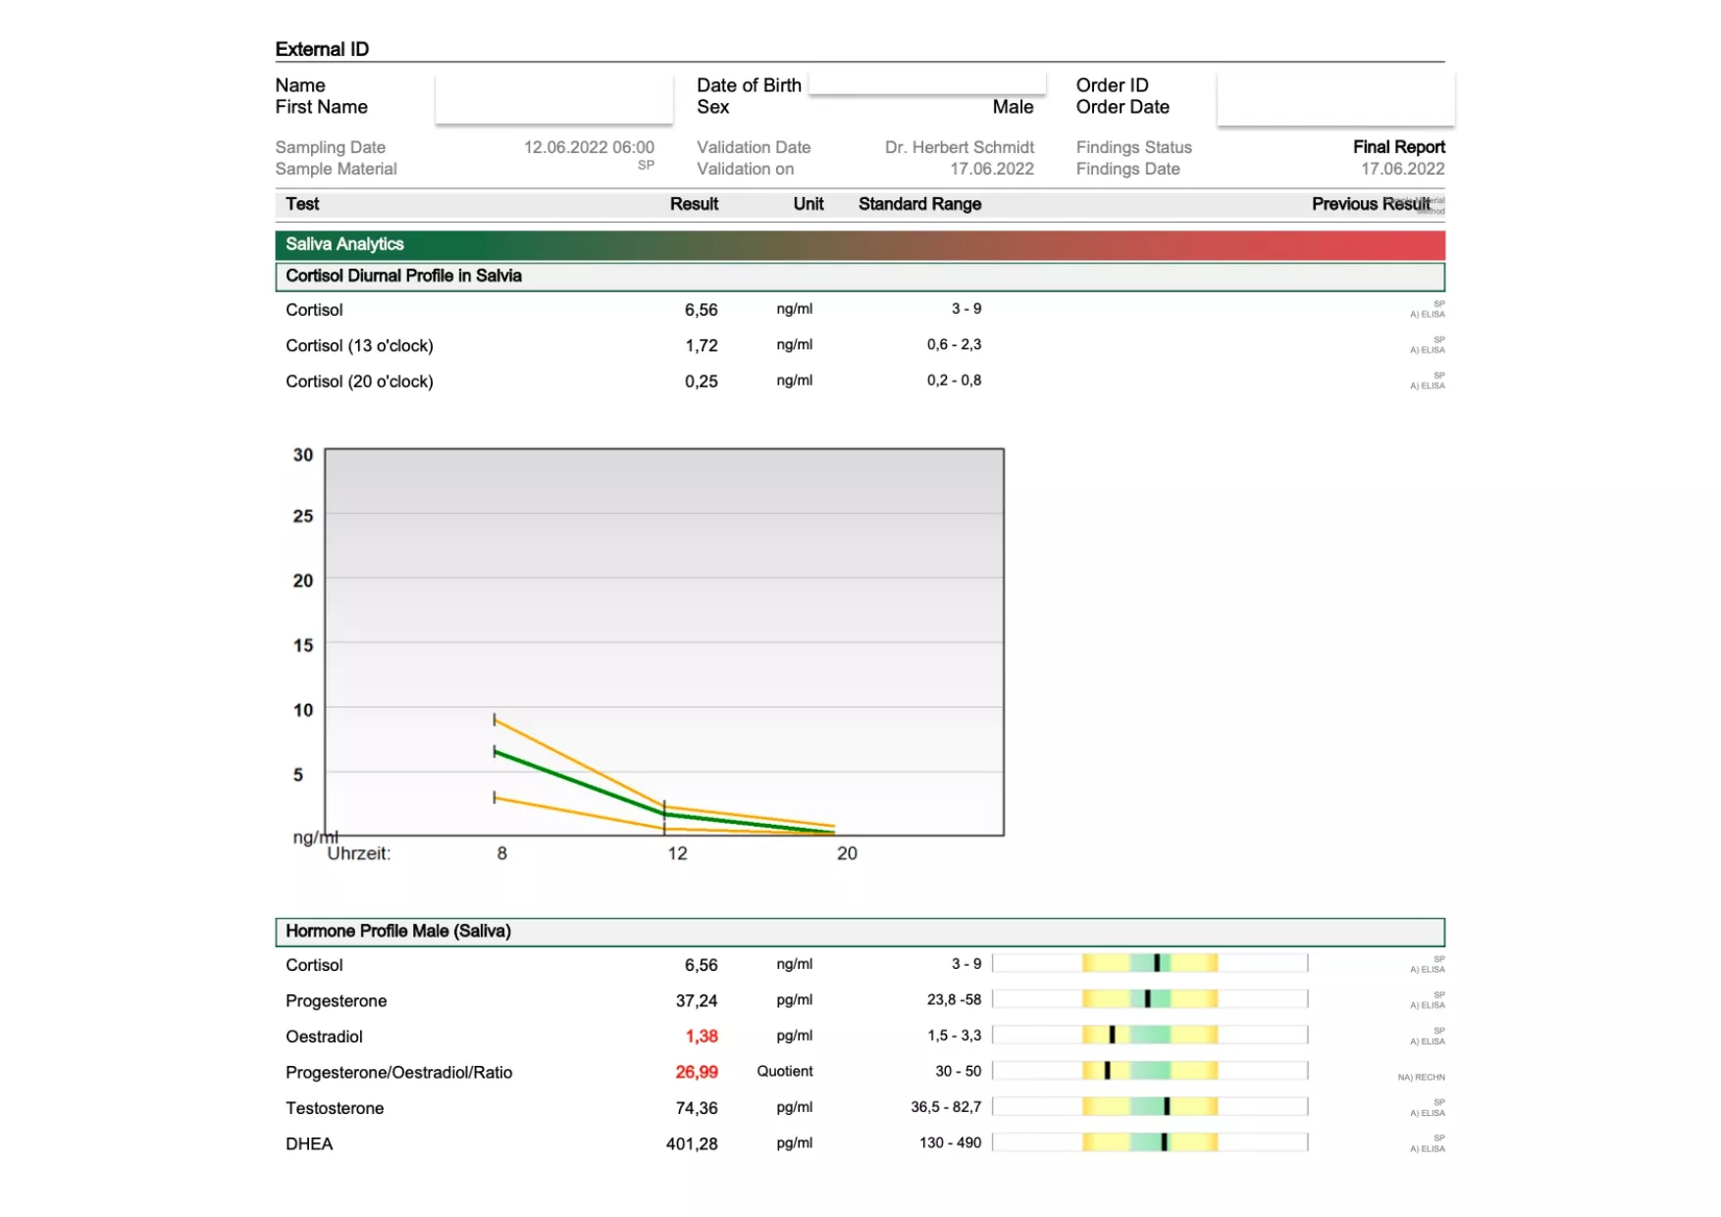Viewport: 1721px width, 1217px height.
Task: Click the Progesterone/Oestradiol/Ratio range bar marker
Action: click(x=1107, y=1071)
